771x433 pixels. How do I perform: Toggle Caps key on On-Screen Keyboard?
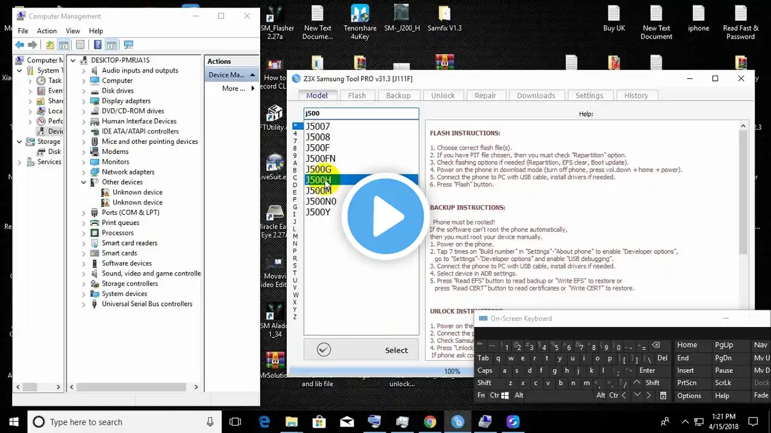(x=485, y=370)
